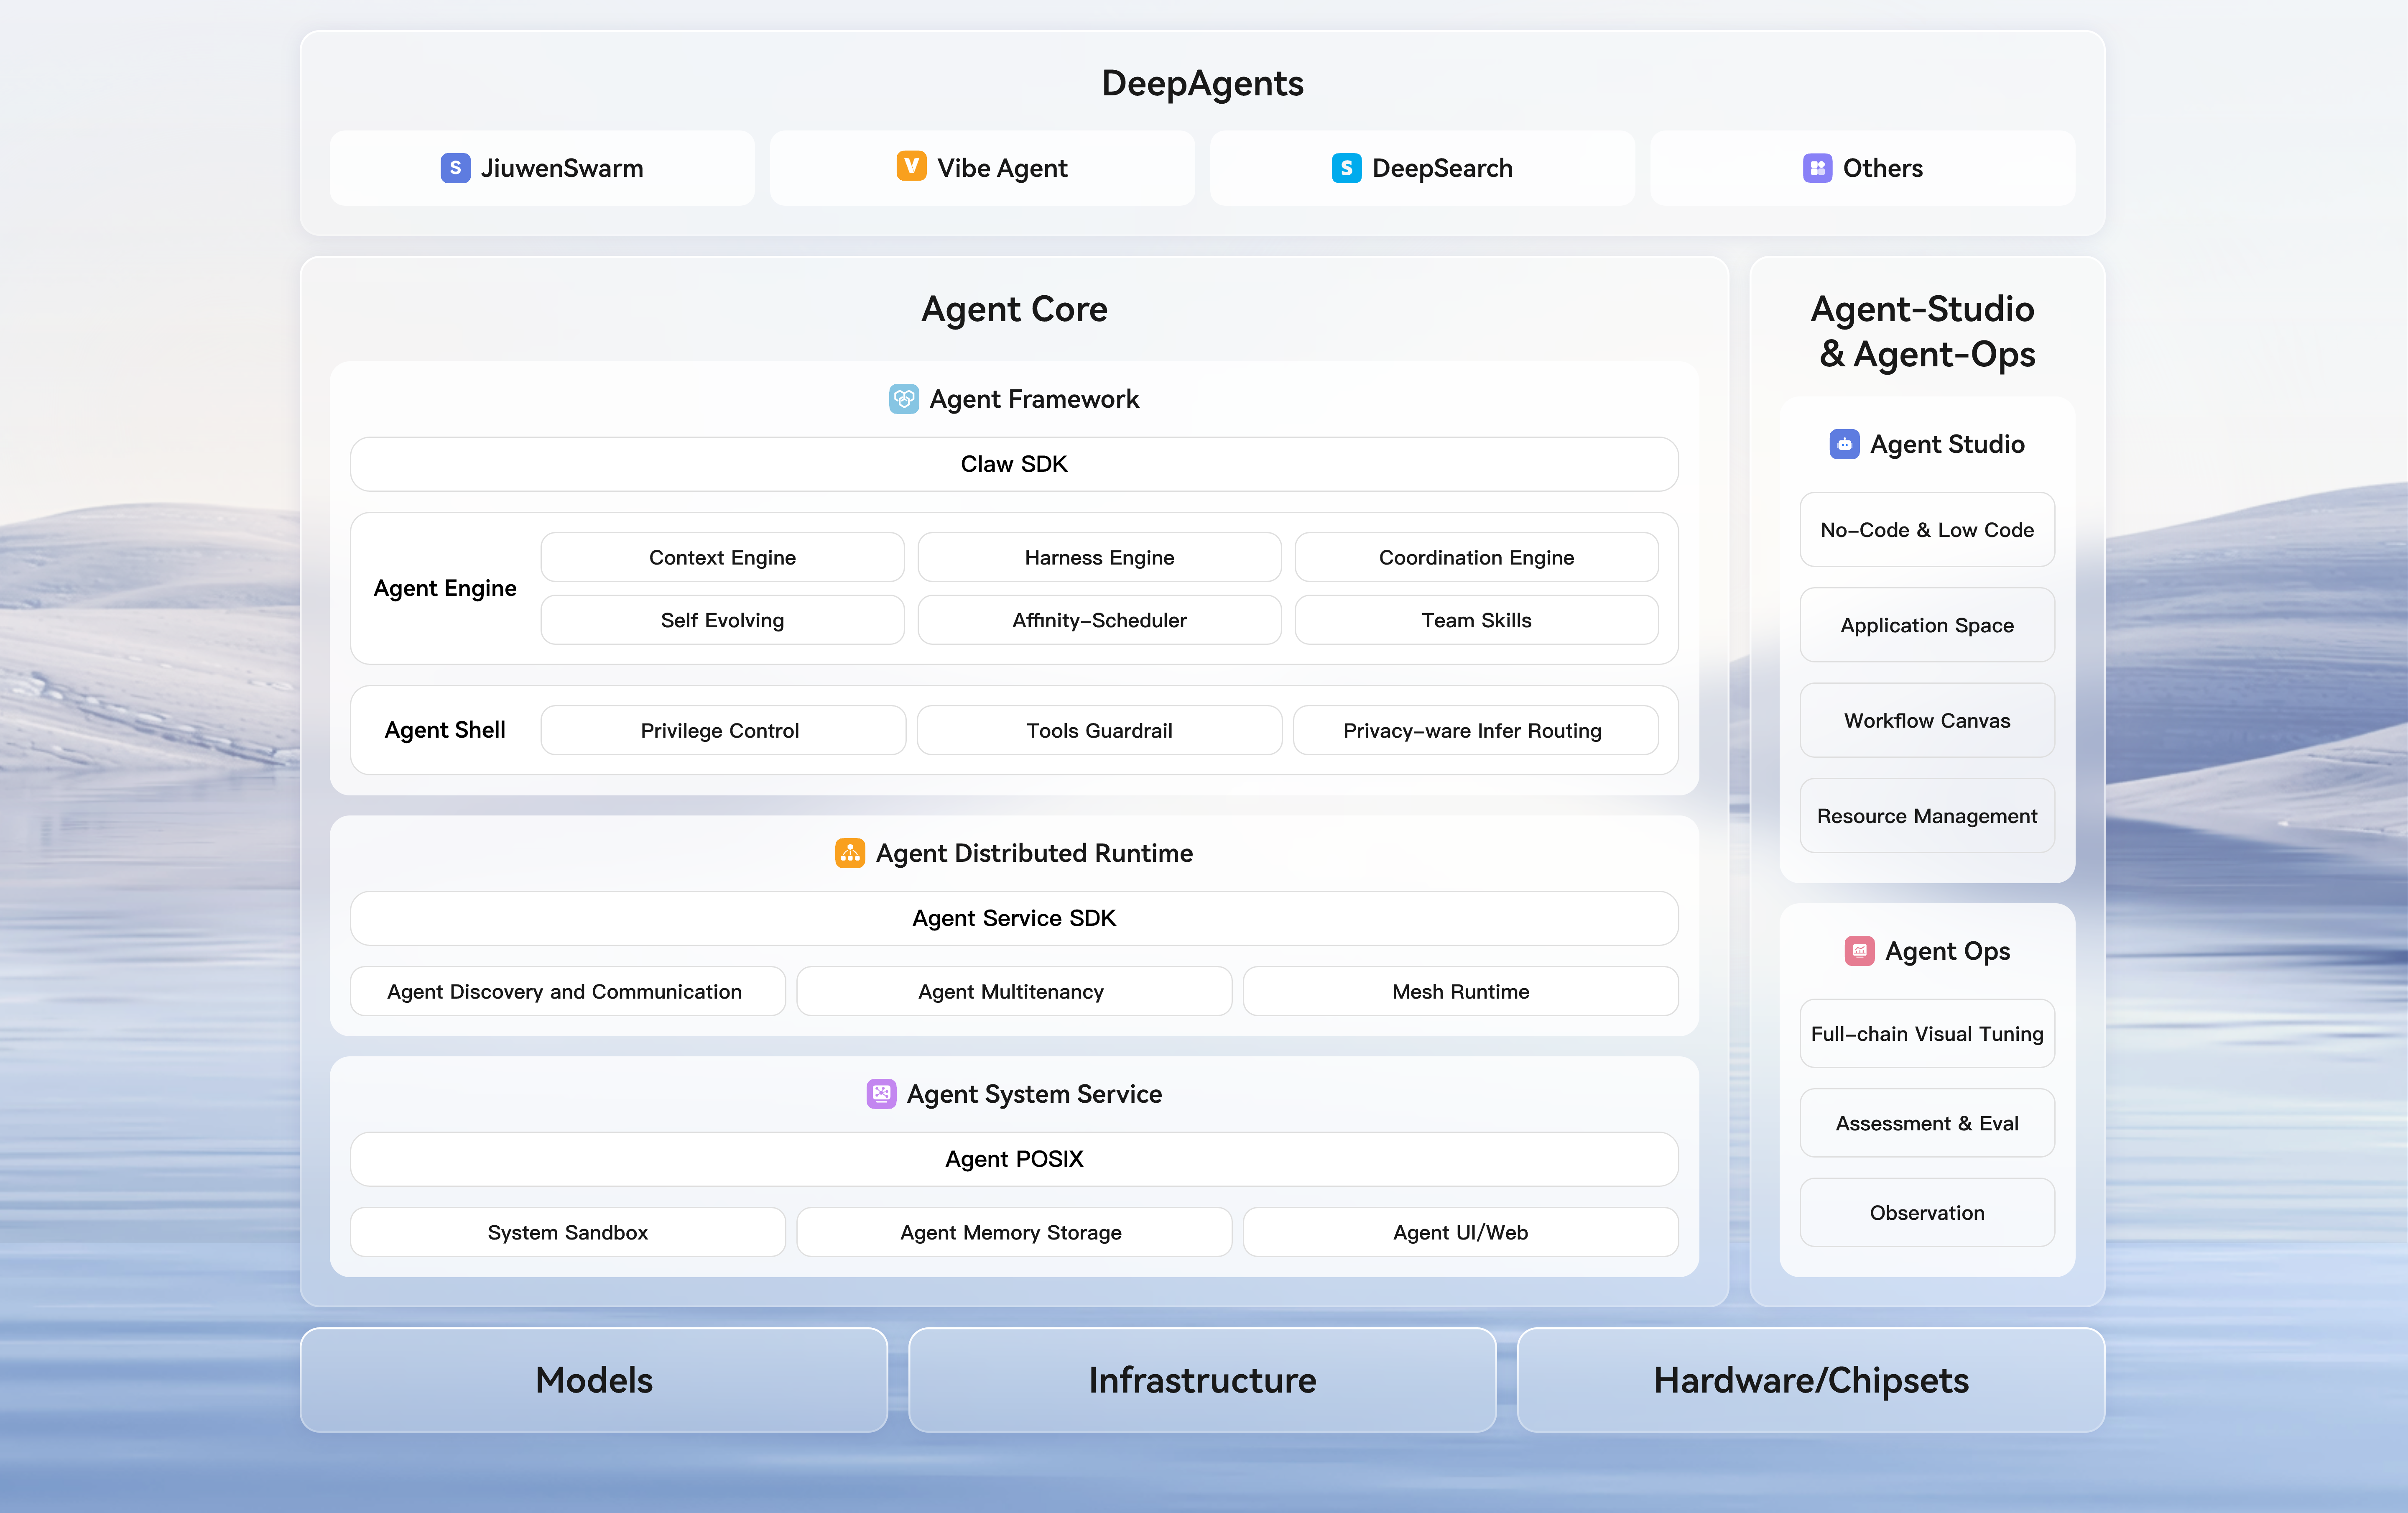Select the Tools Guardrail box

(1099, 731)
